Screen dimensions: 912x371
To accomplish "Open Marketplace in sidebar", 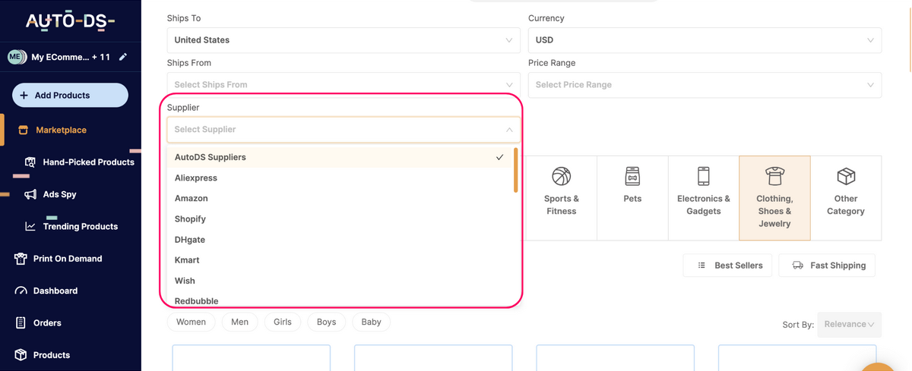I will click(61, 130).
